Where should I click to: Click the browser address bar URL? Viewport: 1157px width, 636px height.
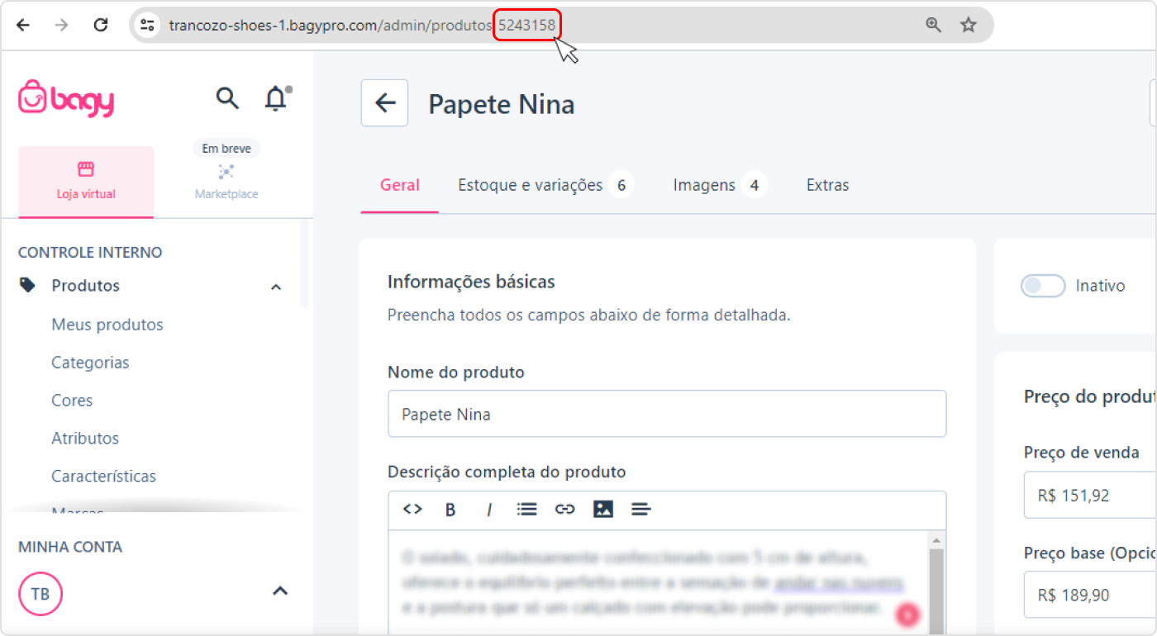coord(362,25)
